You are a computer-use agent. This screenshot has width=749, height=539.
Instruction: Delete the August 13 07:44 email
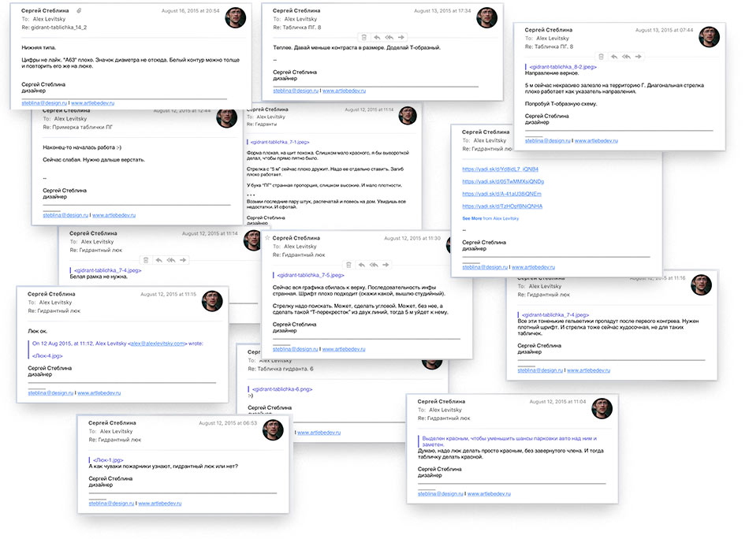click(602, 57)
